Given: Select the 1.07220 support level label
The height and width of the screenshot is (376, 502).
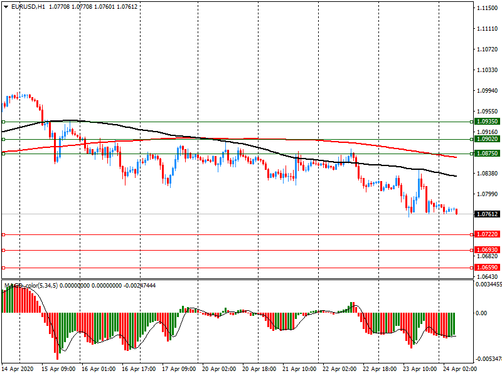Looking at the screenshot, I should [x=487, y=234].
